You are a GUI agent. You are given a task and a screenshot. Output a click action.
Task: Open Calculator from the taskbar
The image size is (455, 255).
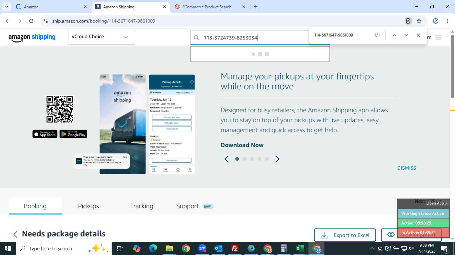point(284,248)
